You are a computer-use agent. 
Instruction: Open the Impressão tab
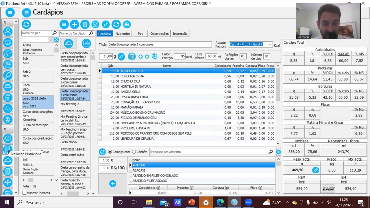pos(180,34)
